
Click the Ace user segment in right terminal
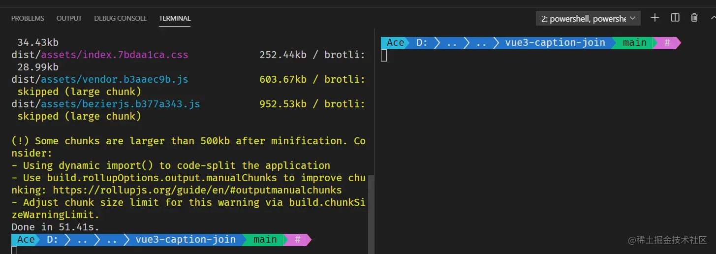click(395, 43)
